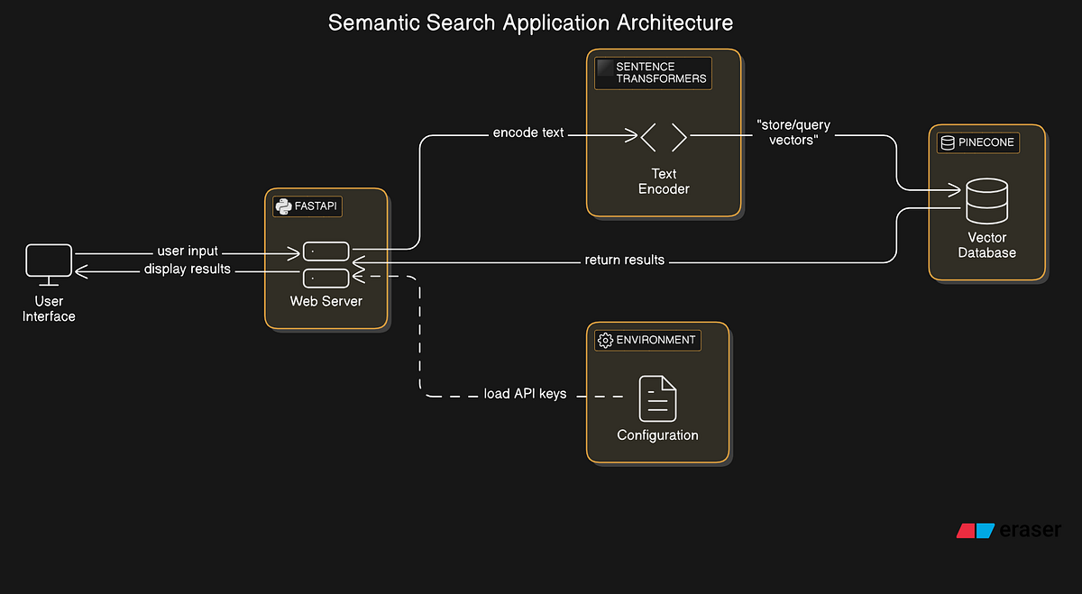This screenshot has width=1082, height=594.
Task: Toggle the upper bar inside Web Server
Action: pos(326,252)
